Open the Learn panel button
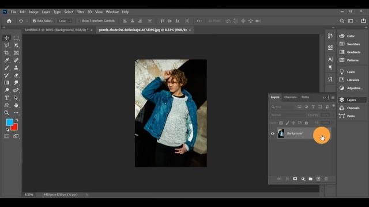The height and width of the screenshot is (207, 369). coord(347,72)
